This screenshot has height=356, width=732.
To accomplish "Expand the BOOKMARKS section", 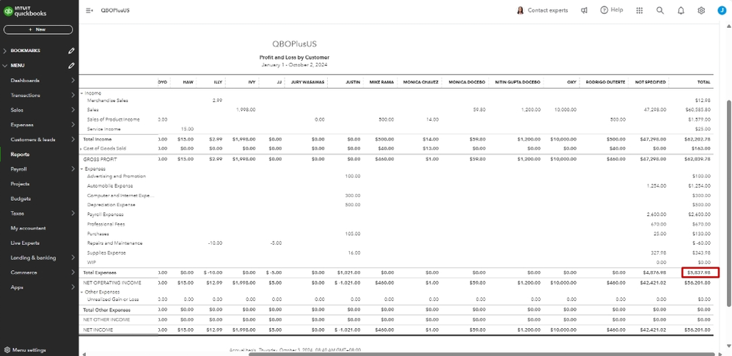I will tap(5, 51).
